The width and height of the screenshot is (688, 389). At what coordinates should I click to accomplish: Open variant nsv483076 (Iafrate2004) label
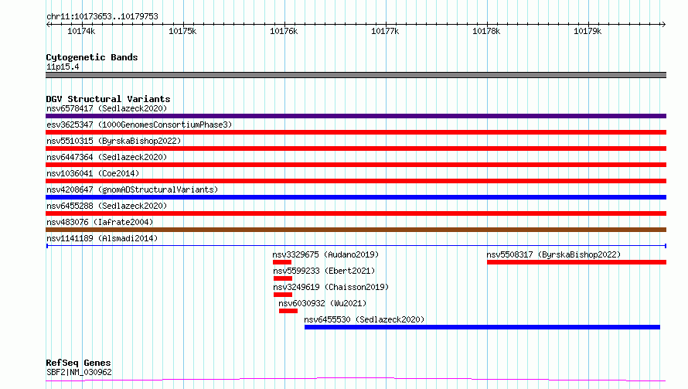pos(100,222)
